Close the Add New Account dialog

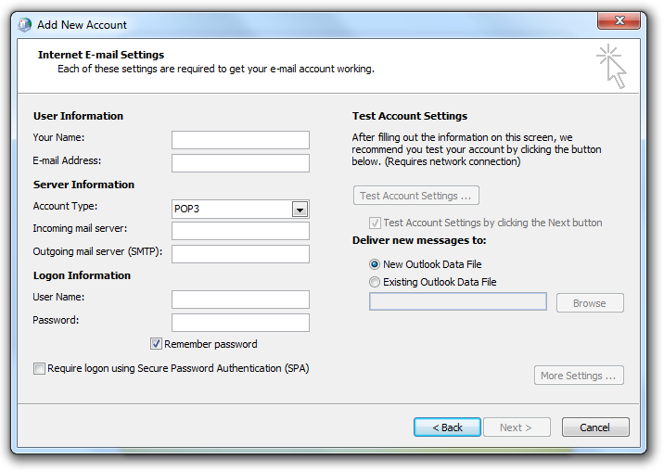(x=621, y=22)
